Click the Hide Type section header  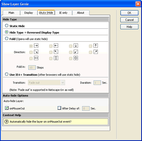click(56, 19)
